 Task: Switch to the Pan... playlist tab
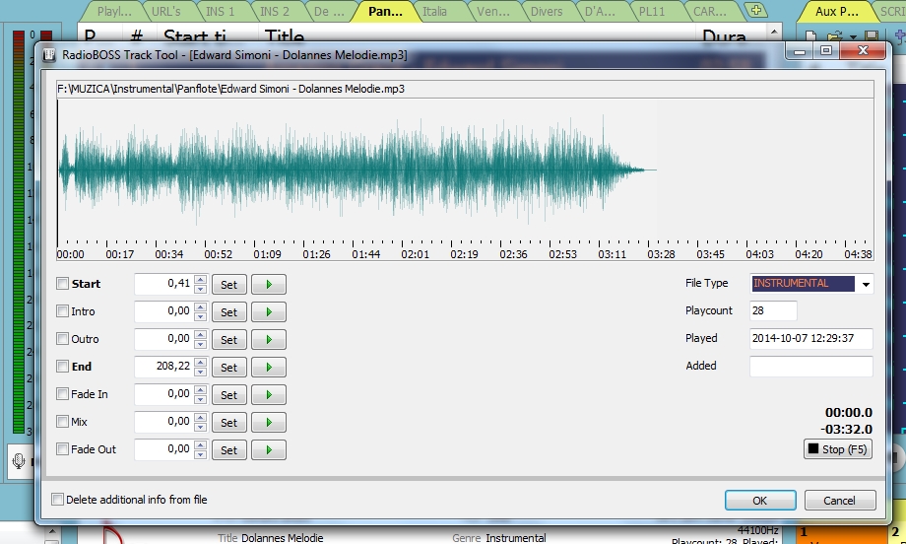(x=385, y=11)
